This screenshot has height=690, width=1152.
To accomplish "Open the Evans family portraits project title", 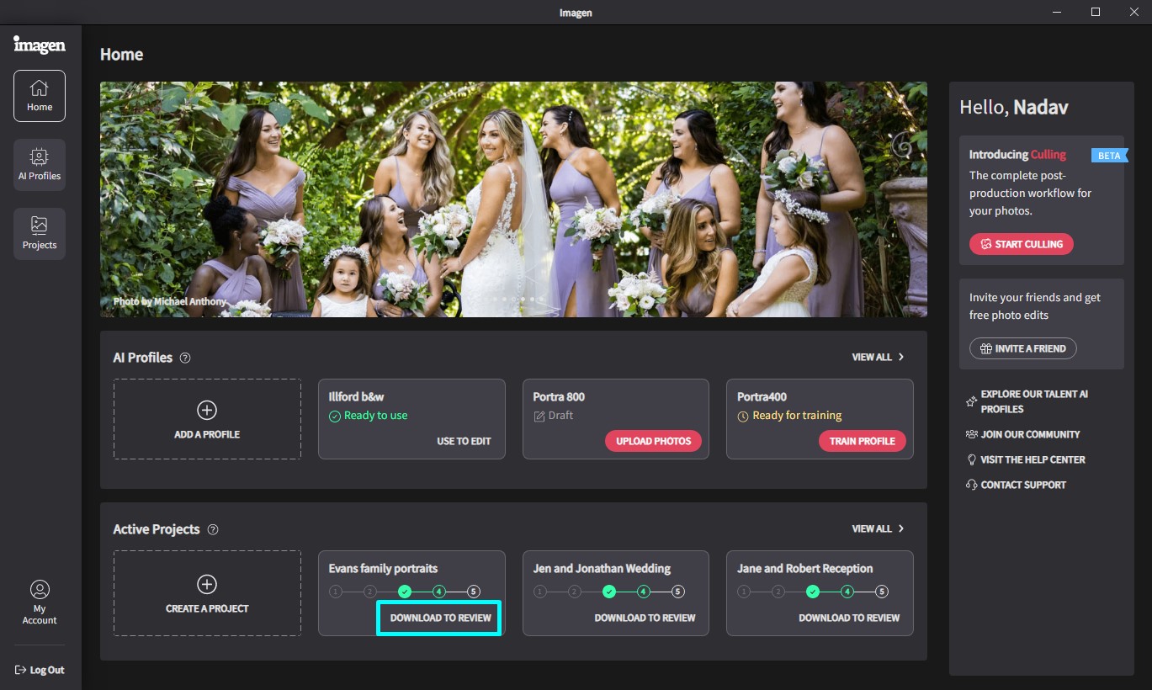I will click(383, 568).
